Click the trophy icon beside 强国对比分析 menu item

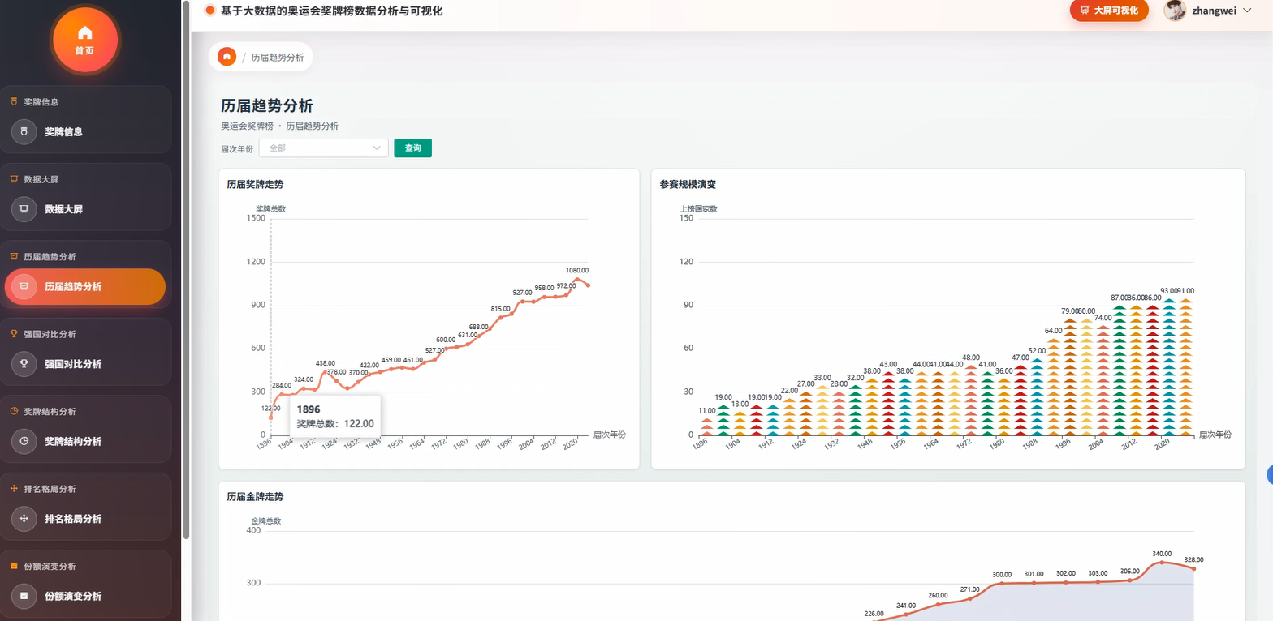click(24, 364)
